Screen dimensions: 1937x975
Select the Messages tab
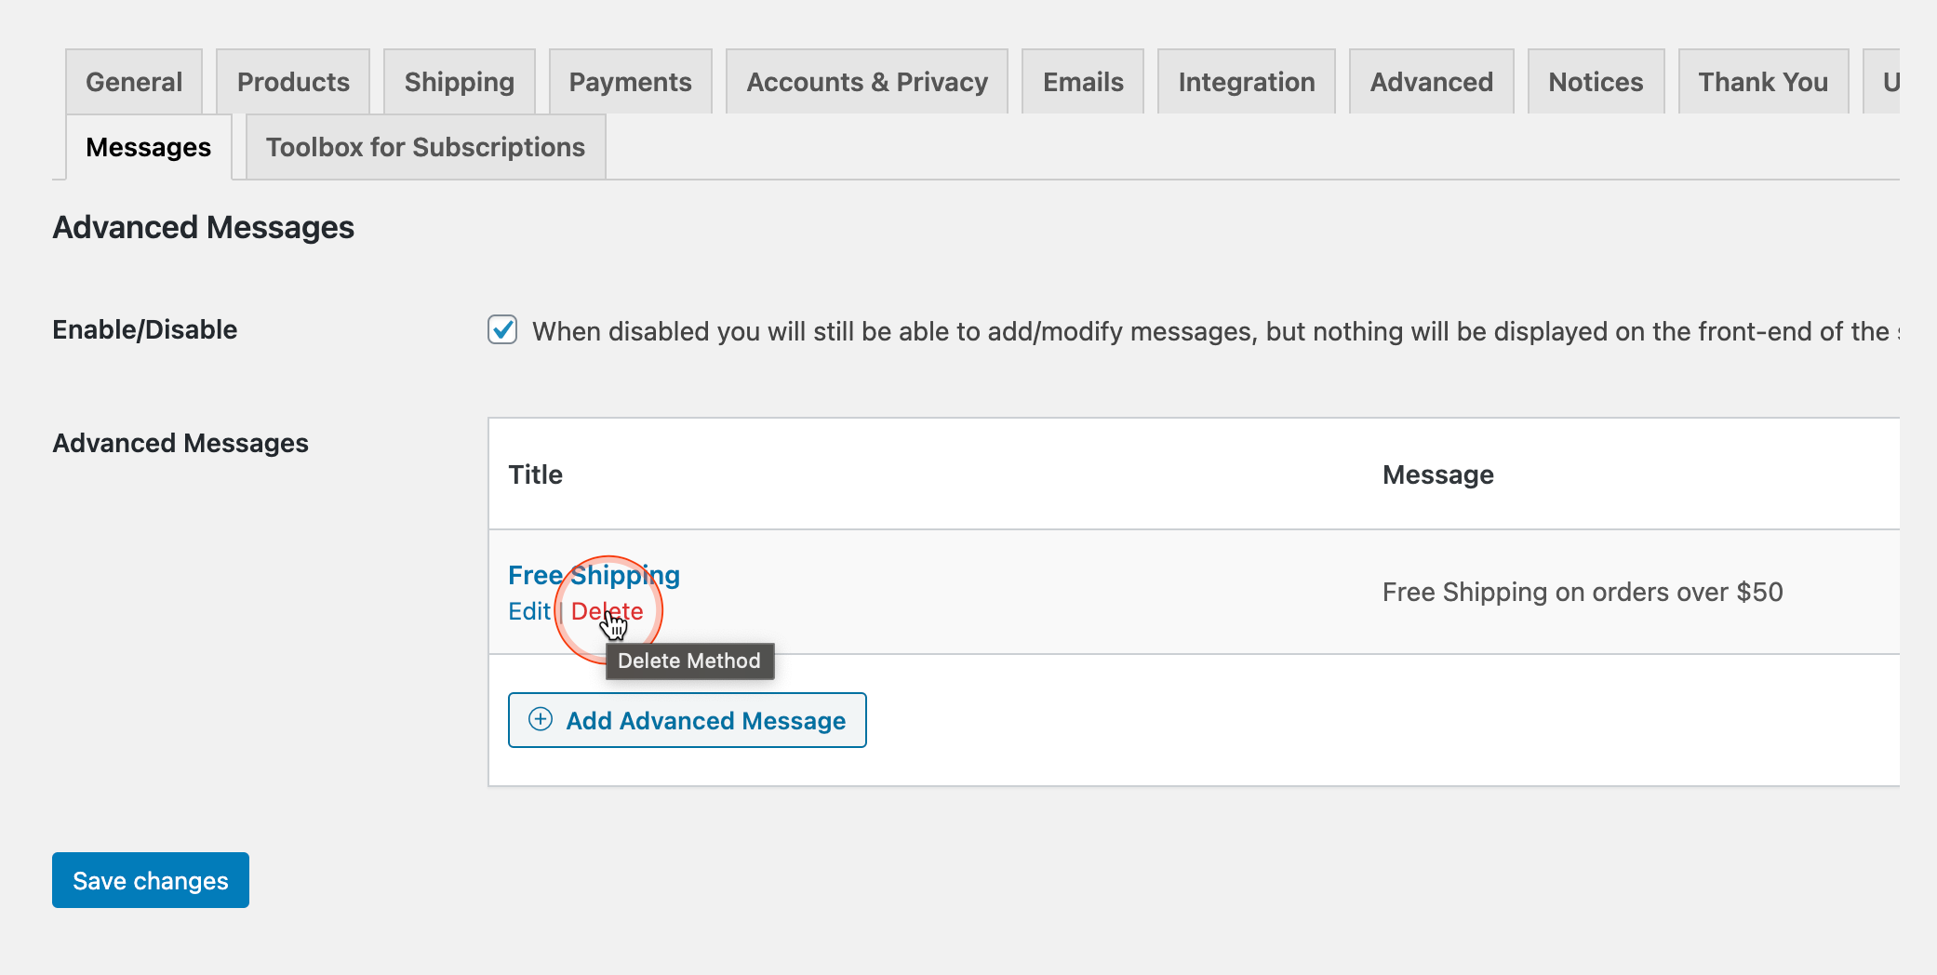[149, 147]
